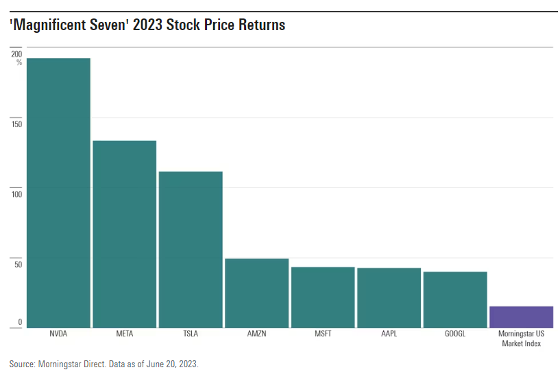Click the Morningstar Direct source note
This screenshot has height=372, width=560.
pyautogui.click(x=104, y=363)
